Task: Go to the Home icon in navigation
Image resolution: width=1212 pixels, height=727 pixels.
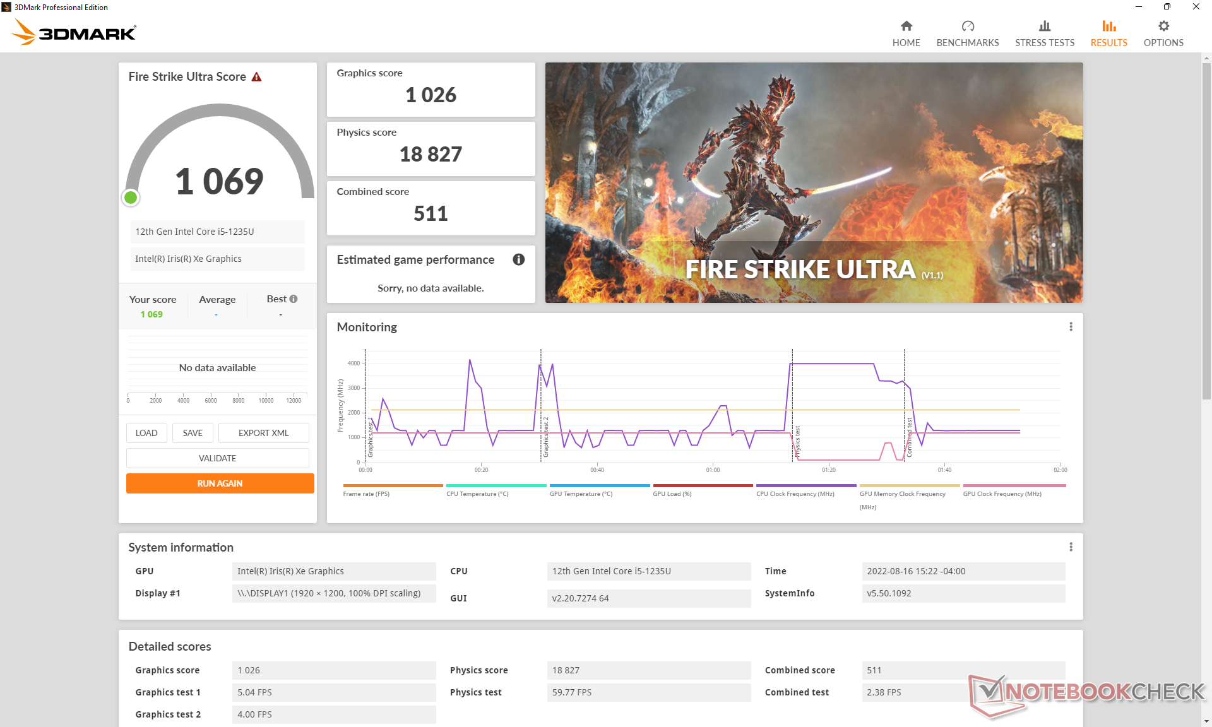Action: 906,27
